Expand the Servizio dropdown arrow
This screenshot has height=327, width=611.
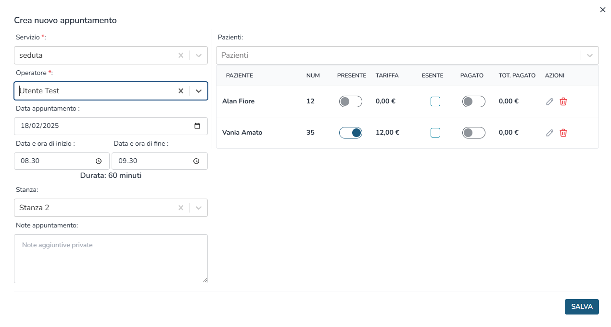pos(199,55)
